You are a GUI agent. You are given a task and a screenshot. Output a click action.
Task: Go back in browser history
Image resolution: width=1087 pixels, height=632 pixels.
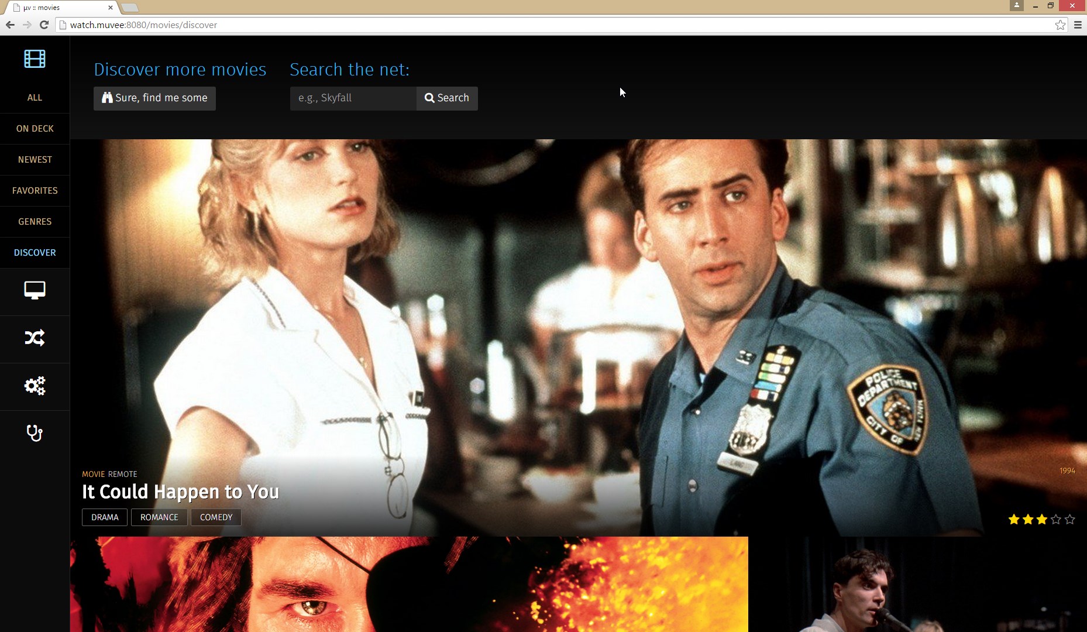(10, 25)
